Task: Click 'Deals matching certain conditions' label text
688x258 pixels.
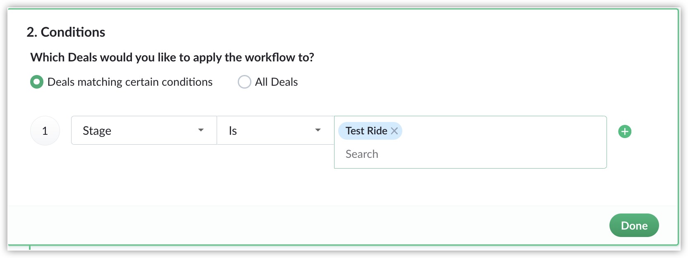Action: point(130,82)
